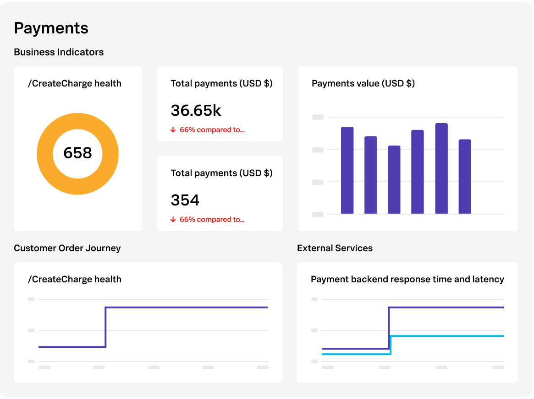Open the "66% compared to..." text below 36.65k
Image resolution: width=534 pixels, height=399 pixels.
pyautogui.click(x=212, y=130)
